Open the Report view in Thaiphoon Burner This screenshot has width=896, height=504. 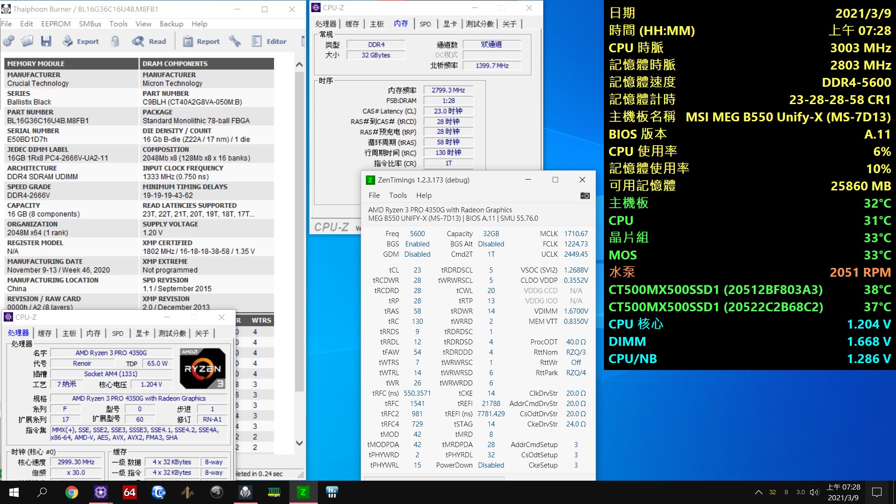coord(201,41)
